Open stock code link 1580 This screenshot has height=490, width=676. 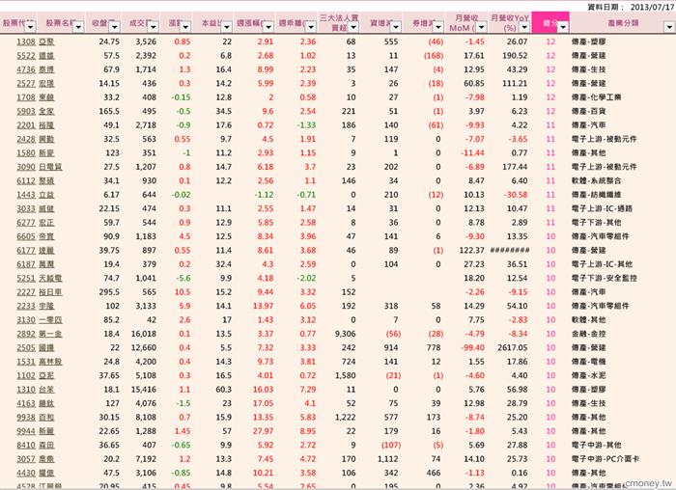[x=26, y=152]
